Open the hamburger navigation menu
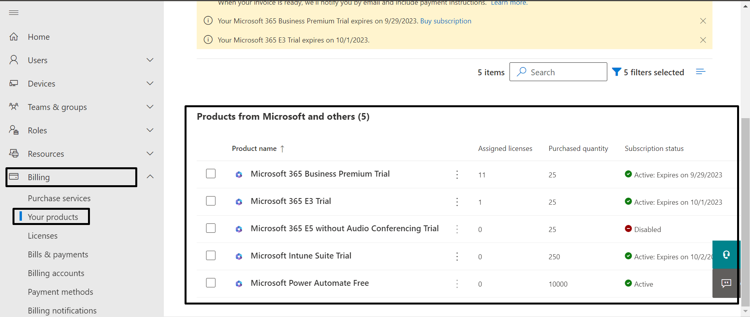The width and height of the screenshot is (750, 317). 14,12
